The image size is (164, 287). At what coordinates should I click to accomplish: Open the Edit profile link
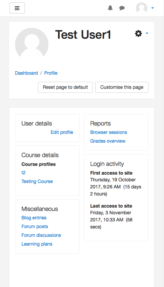[62, 132]
